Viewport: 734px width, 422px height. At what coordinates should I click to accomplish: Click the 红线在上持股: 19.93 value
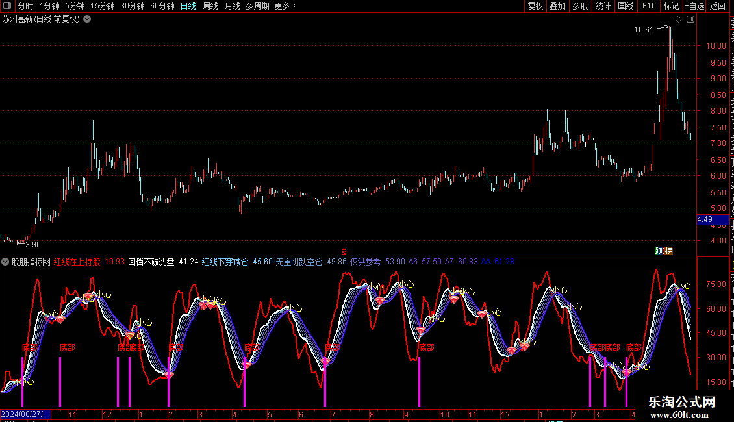coord(89,262)
